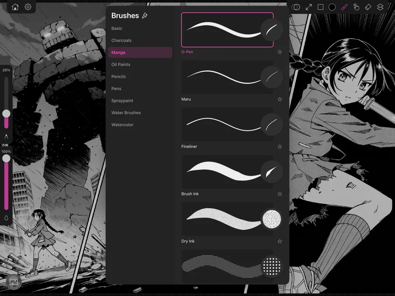The image size is (395, 296).
Task: Choose the Dry Ink stroke preview
Action: (227, 219)
